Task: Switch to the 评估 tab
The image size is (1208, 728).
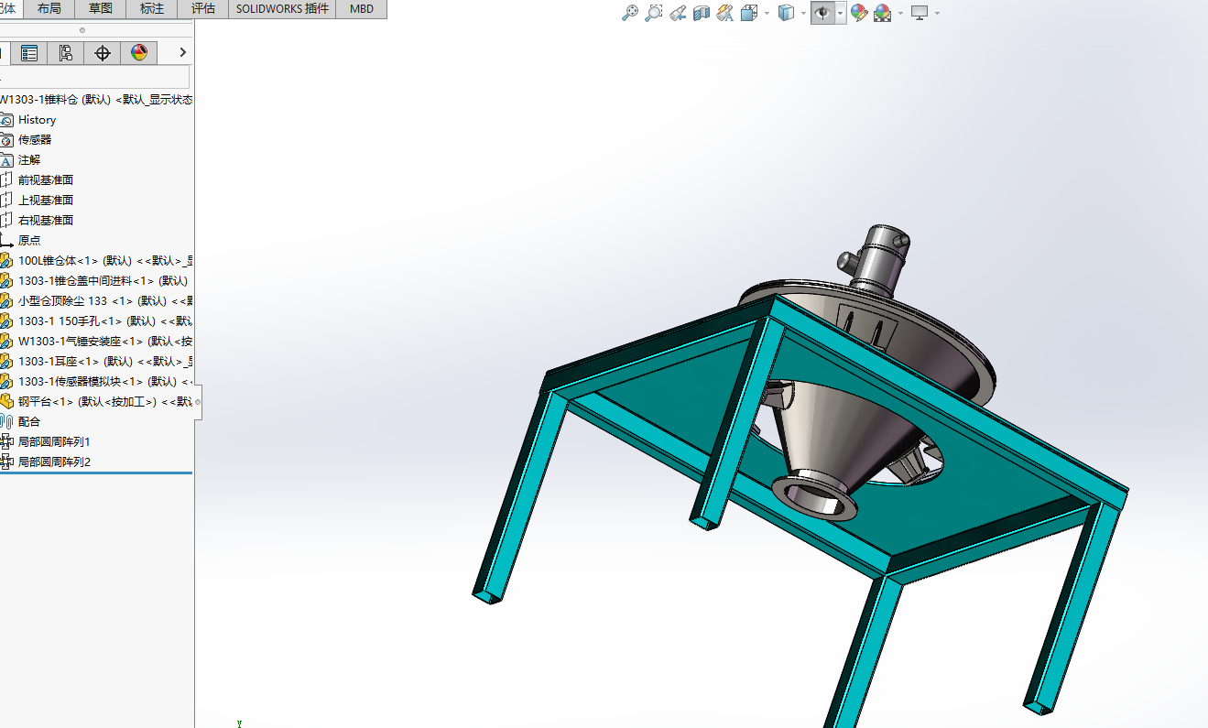Action: point(203,9)
